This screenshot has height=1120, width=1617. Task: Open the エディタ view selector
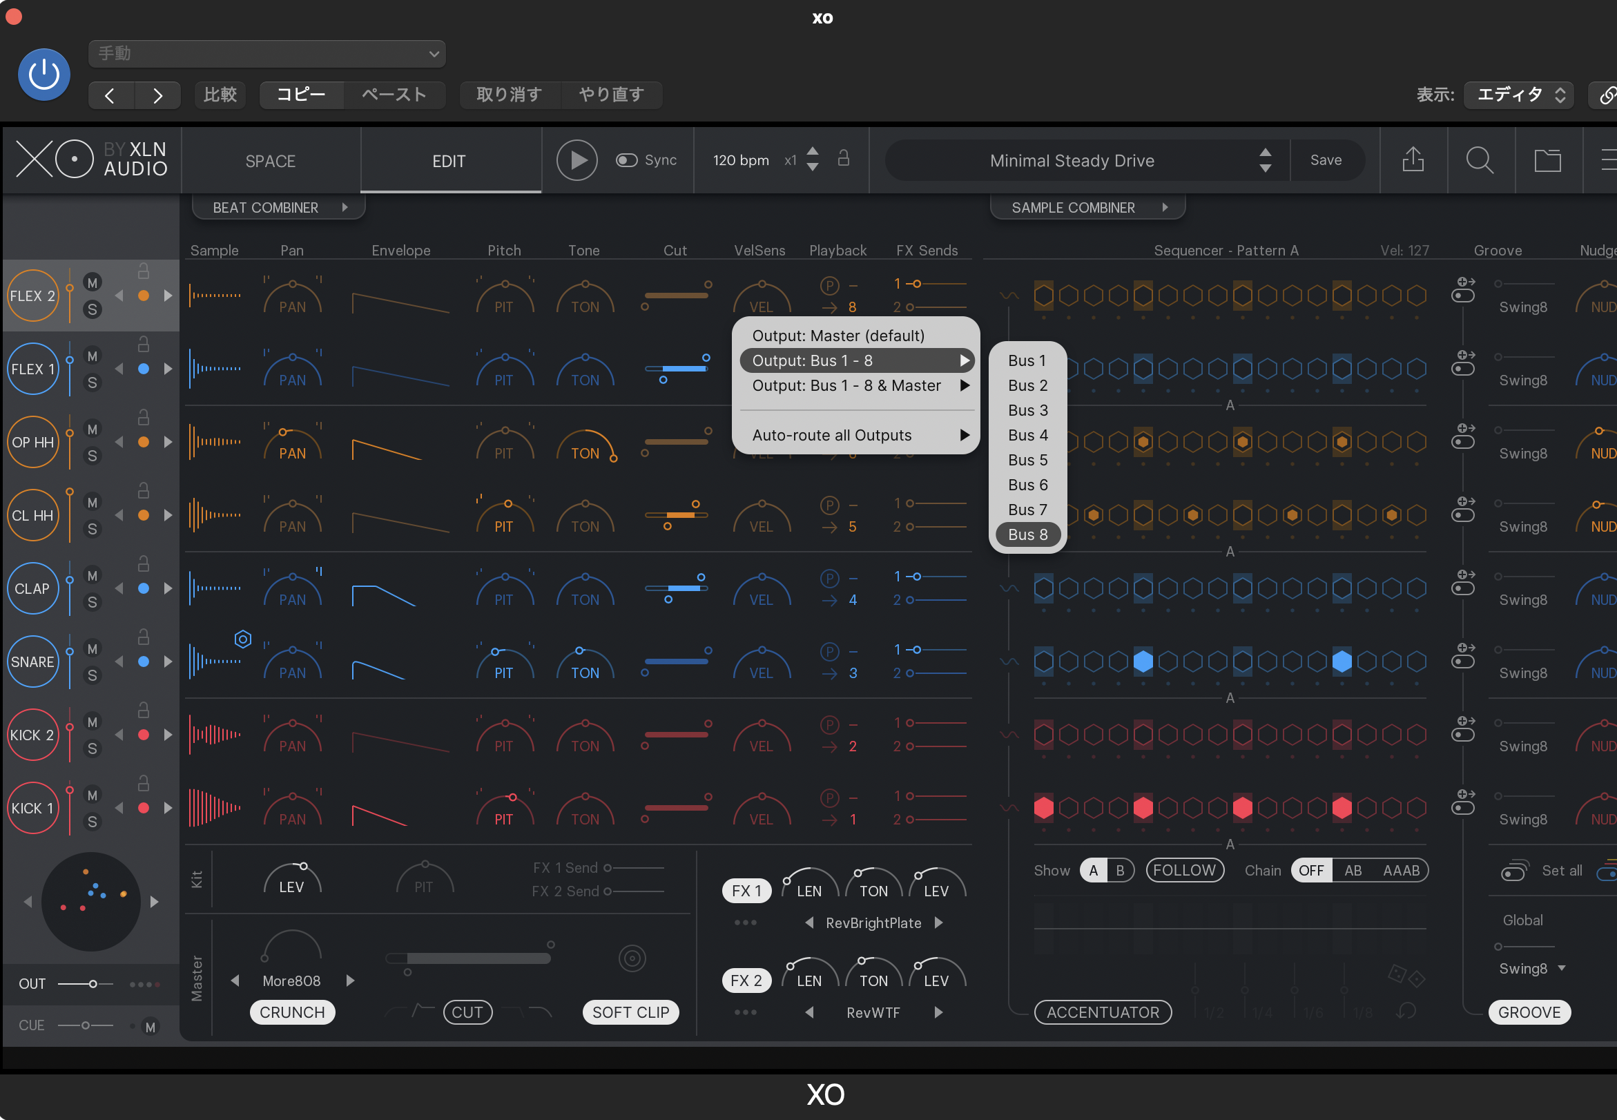(1518, 95)
